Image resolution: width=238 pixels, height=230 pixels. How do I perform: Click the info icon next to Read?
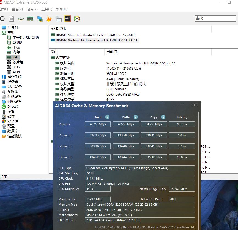coord(107,117)
